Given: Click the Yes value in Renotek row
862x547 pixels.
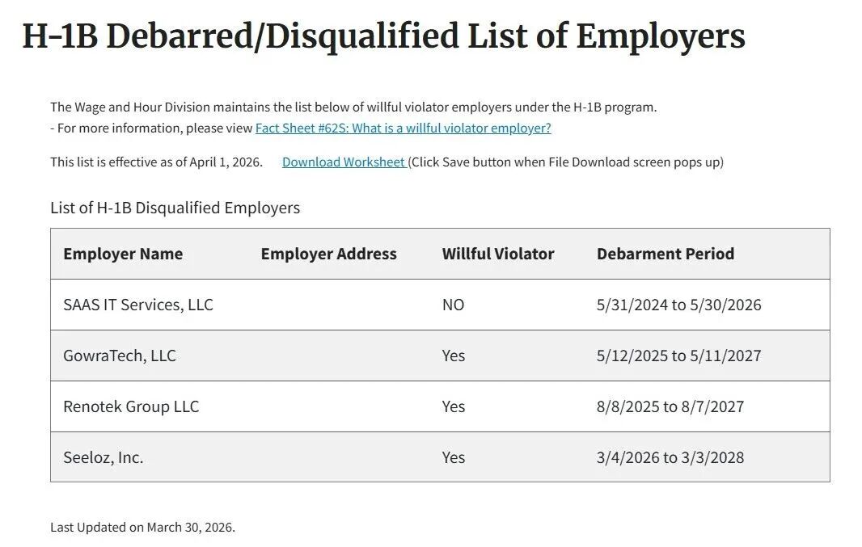Looking at the screenshot, I should 454,406.
